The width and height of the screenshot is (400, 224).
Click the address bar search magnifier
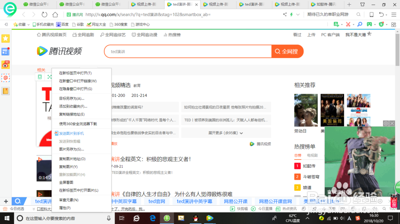358,14
